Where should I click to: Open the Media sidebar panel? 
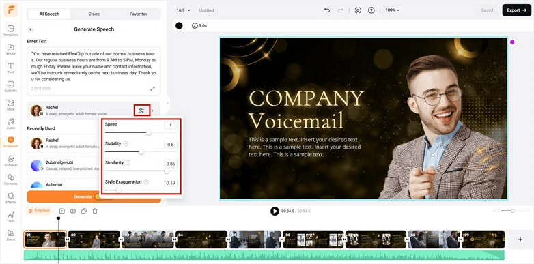click(10, 49)
